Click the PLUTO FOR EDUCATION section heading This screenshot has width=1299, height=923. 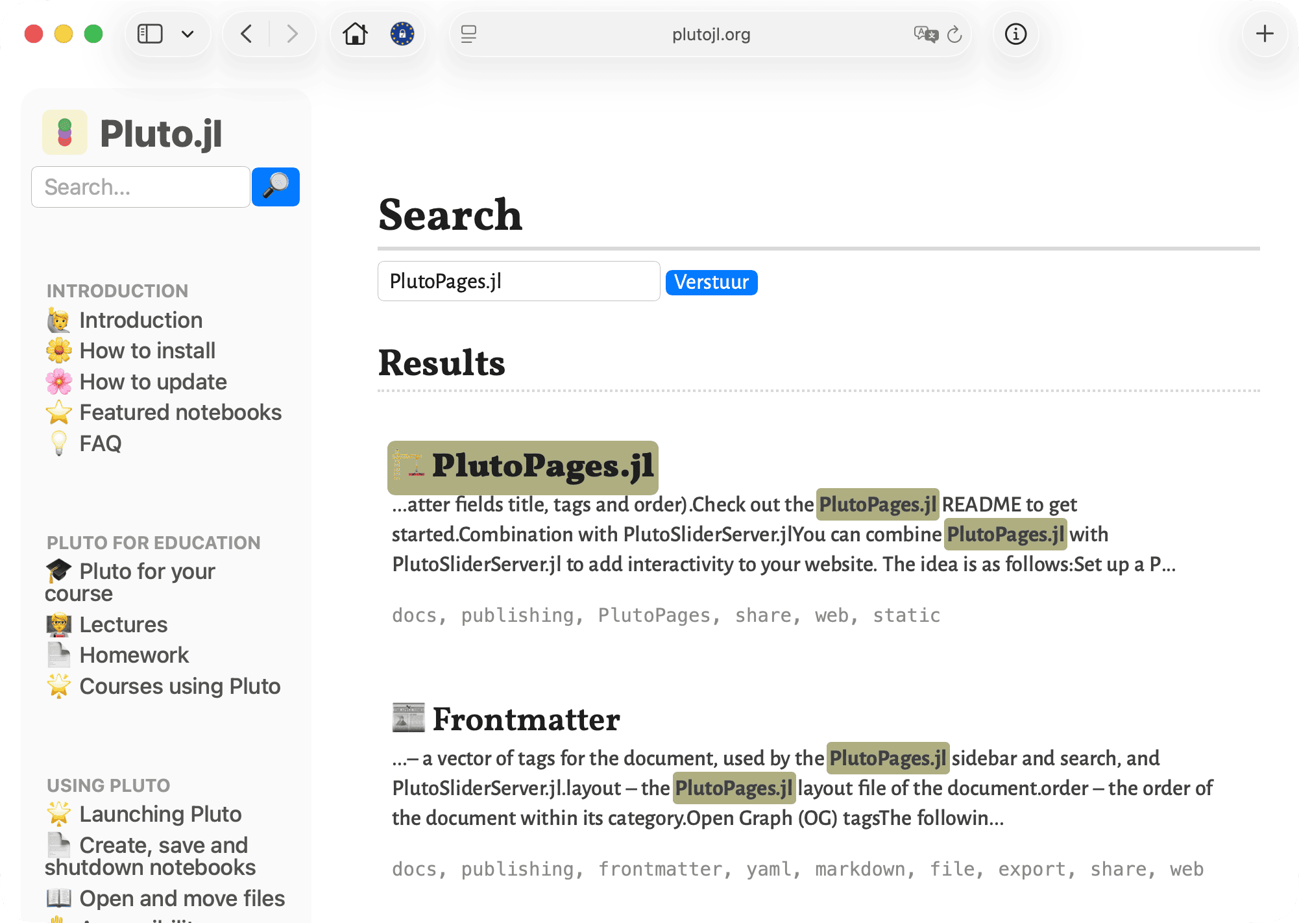click(x=154, y=543)
